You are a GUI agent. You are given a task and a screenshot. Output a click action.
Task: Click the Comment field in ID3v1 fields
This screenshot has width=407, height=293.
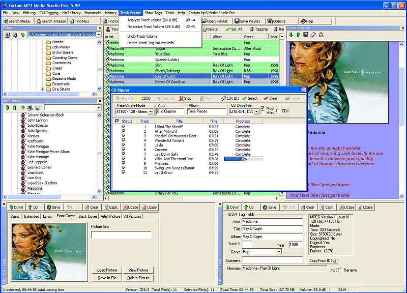272,260
